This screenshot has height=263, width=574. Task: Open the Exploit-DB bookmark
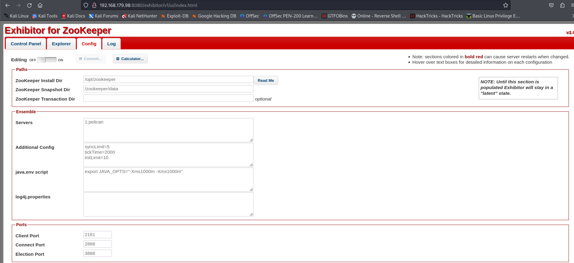[x=175, y=16]
